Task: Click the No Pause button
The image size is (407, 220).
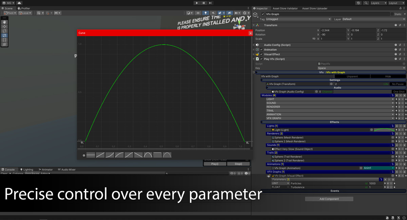Action: (x=398, y=84)
